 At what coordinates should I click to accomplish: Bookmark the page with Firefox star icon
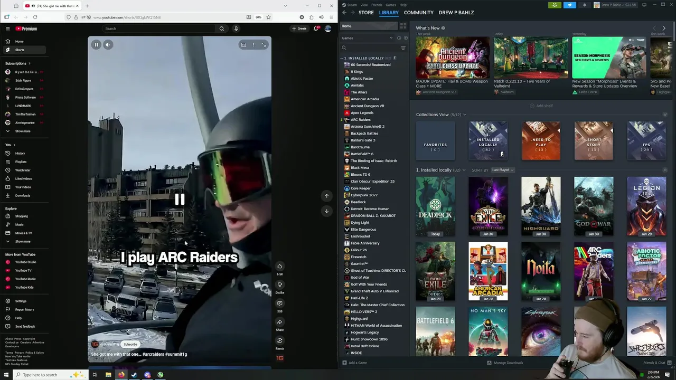(268, 17)
